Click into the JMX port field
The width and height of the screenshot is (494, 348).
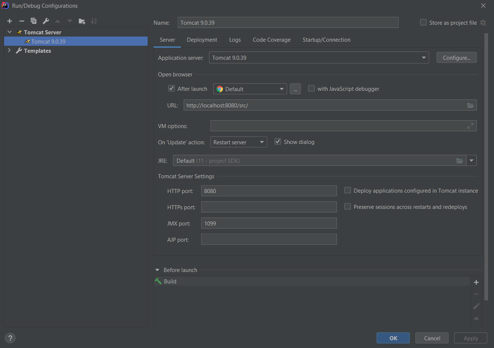pos(269,223)
